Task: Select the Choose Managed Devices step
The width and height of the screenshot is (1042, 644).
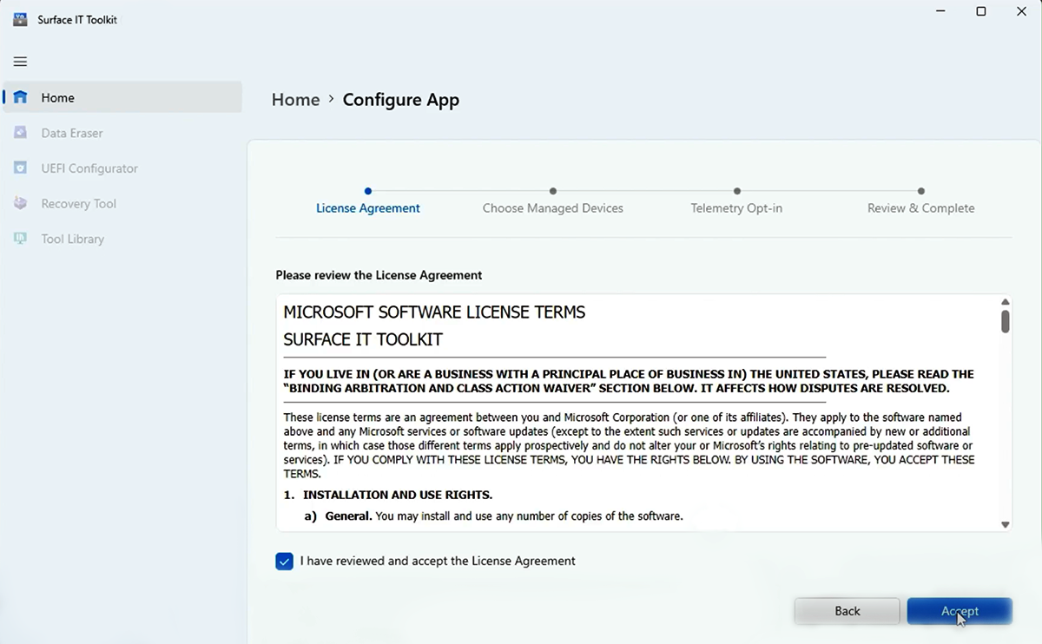Action: (552, 191)
